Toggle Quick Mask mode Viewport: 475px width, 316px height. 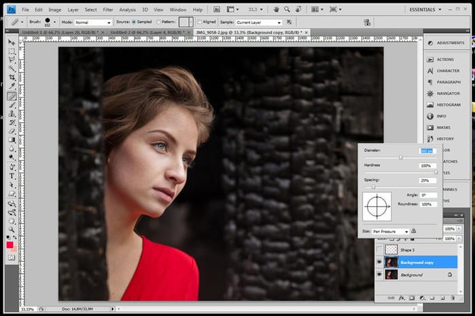pos(12,258)
